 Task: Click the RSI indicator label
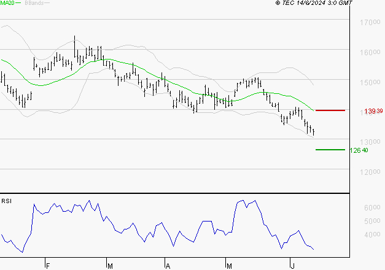[6, 201]
